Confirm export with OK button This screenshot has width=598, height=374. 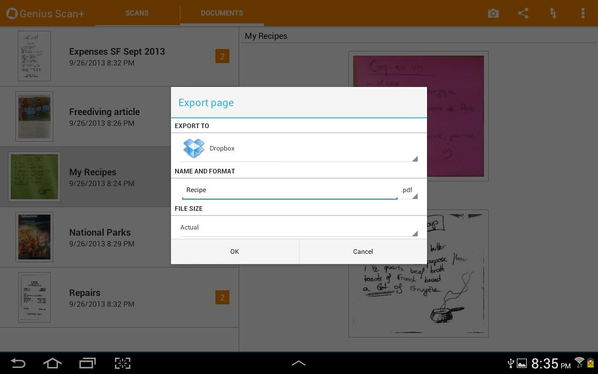[235, 252]
